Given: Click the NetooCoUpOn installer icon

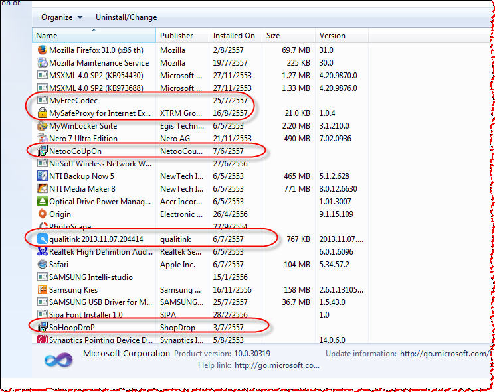Looking at the screenshot, I should (43, 151).
